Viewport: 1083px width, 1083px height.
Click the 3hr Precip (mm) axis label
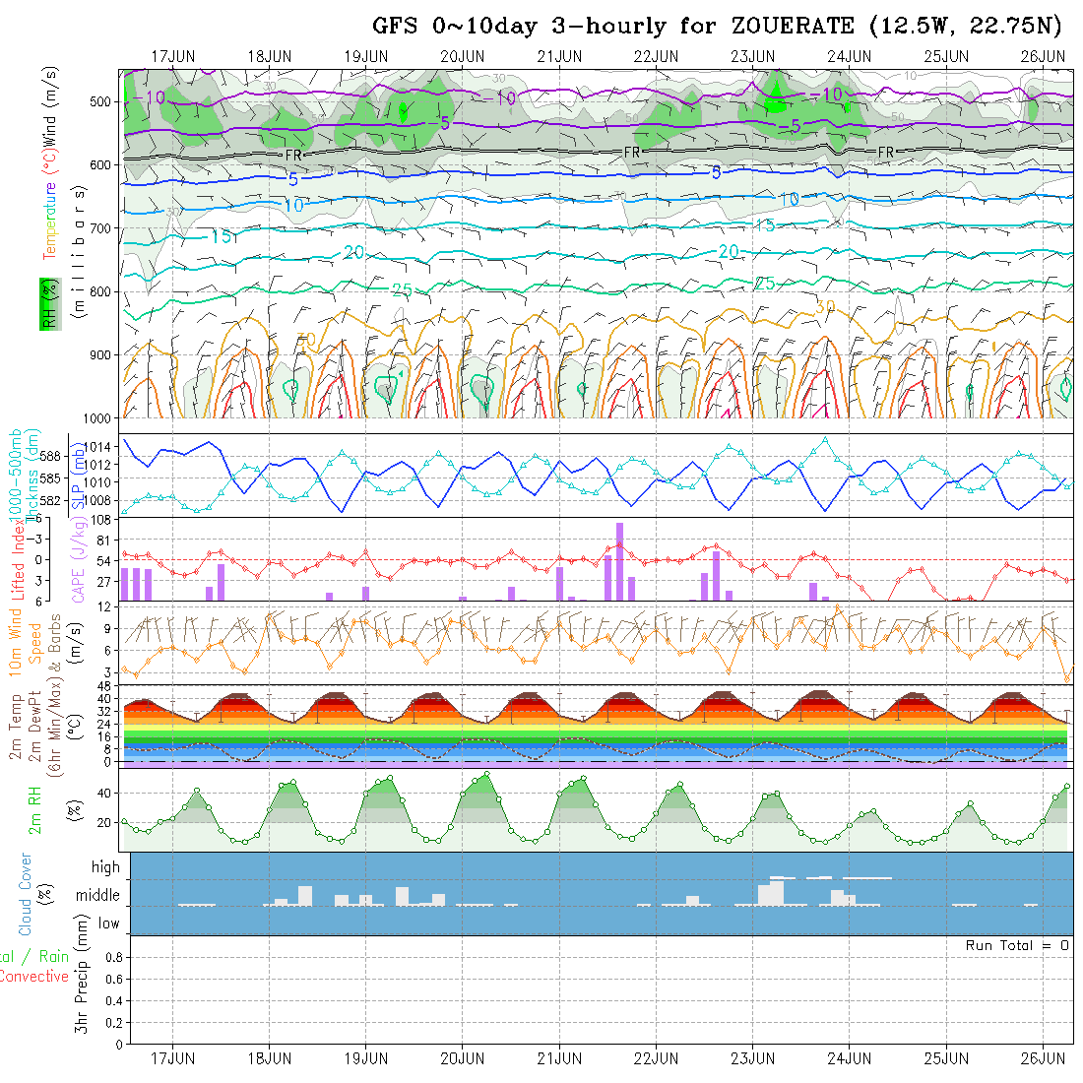tap(83, 989)
